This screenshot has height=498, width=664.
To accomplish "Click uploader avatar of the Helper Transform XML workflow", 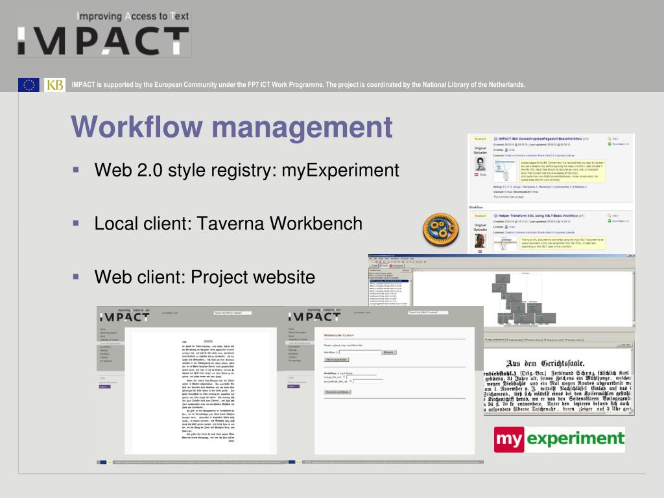I will click(480, 241).
